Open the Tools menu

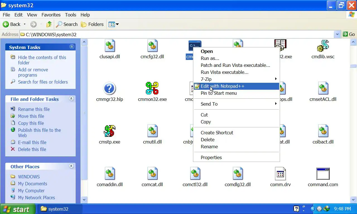71,15
